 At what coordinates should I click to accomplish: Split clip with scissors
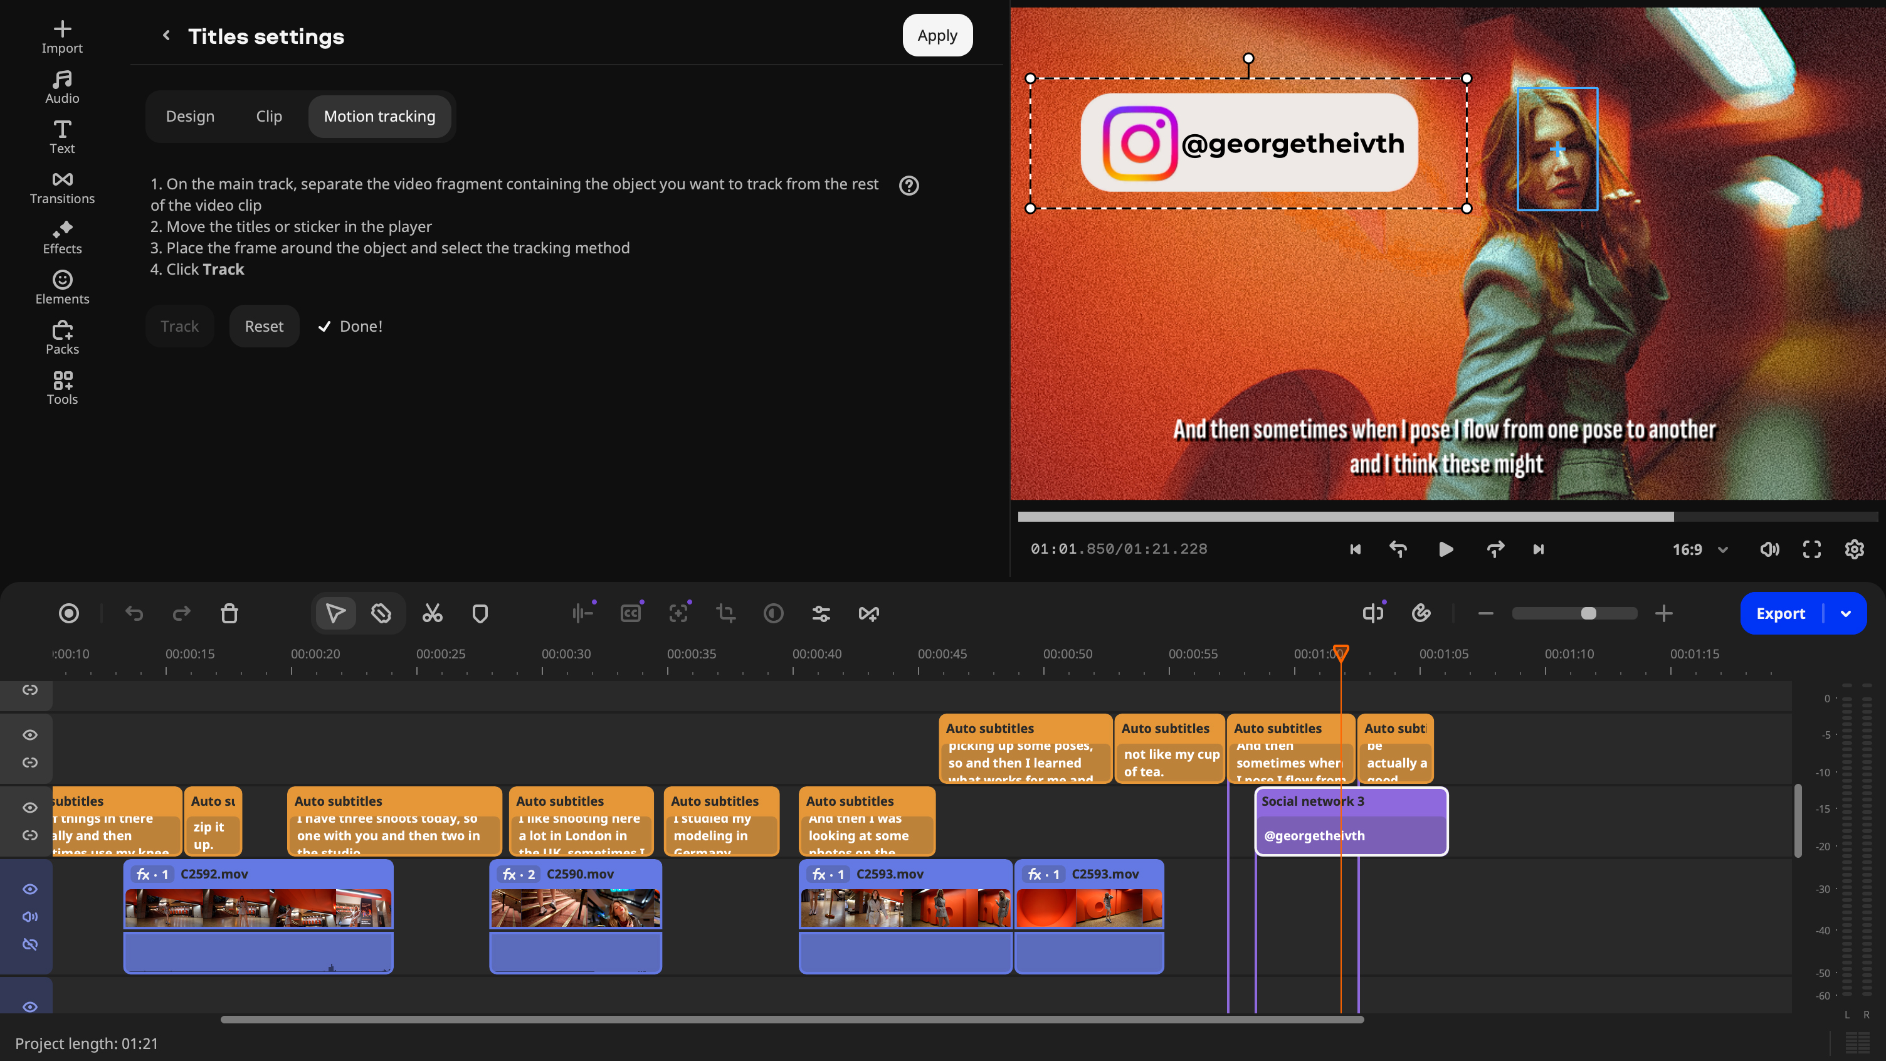(432, 613)
